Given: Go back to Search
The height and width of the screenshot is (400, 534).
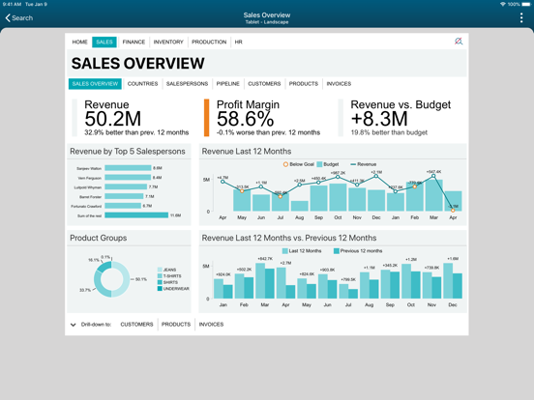Looking at the screenshot, I should pos(19,18).
